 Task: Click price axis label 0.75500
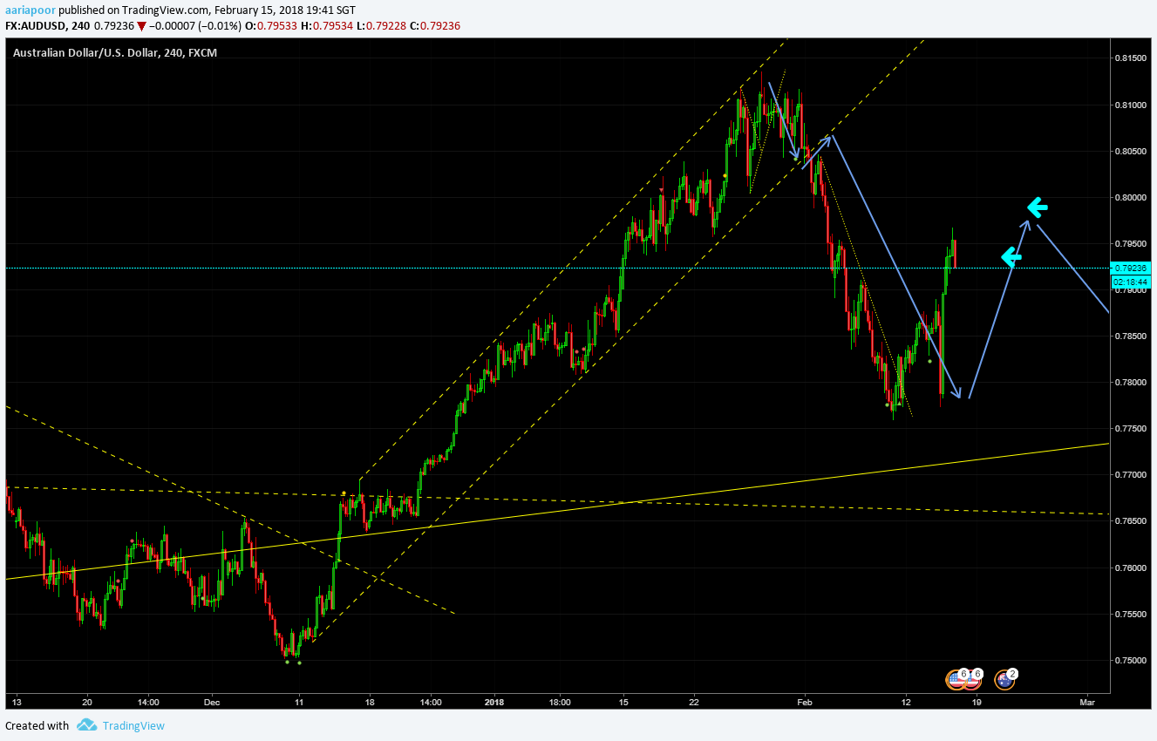coord(1131,615)
